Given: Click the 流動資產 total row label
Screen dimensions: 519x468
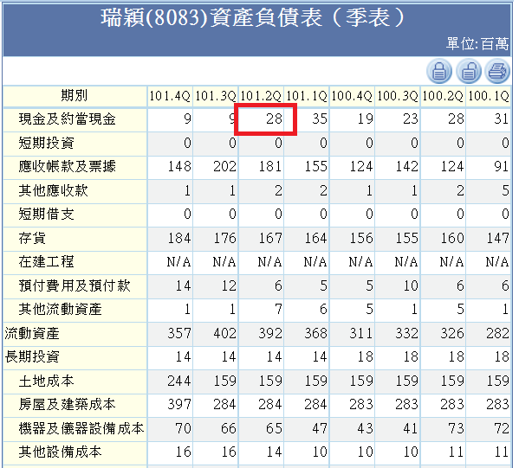Looking at the screenshot, I should pos(32,333).
